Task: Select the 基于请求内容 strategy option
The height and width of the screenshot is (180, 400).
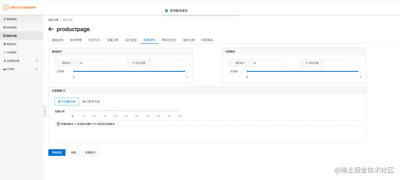Action: (x=91, y=102)
